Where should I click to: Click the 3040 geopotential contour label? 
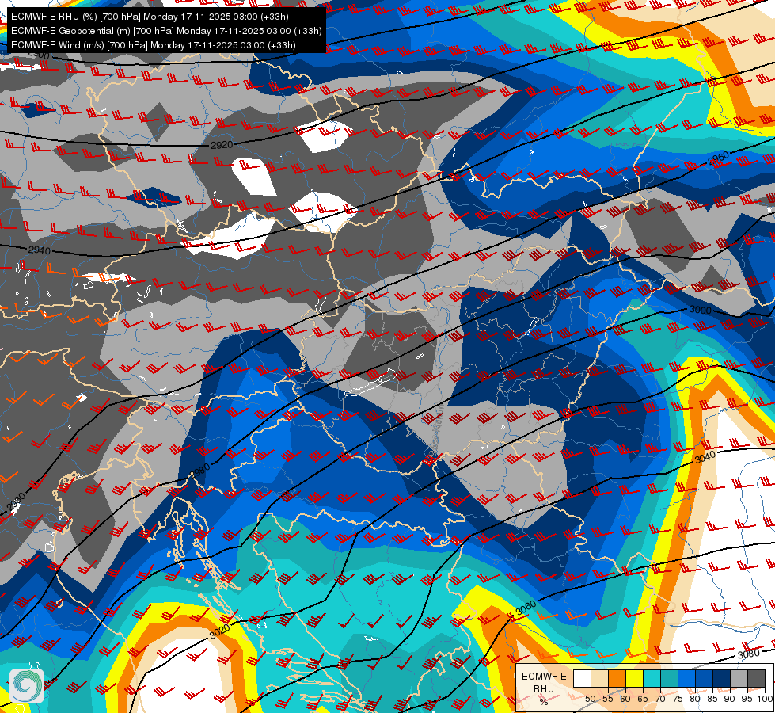[x=705, y=457]
